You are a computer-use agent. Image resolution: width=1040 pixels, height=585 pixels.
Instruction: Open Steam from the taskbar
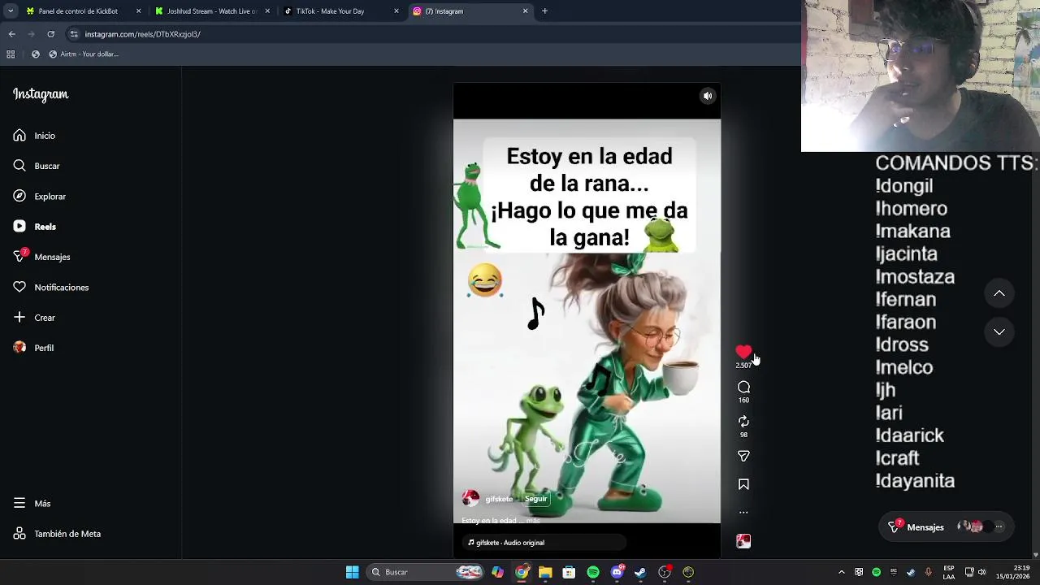point(640,572)
